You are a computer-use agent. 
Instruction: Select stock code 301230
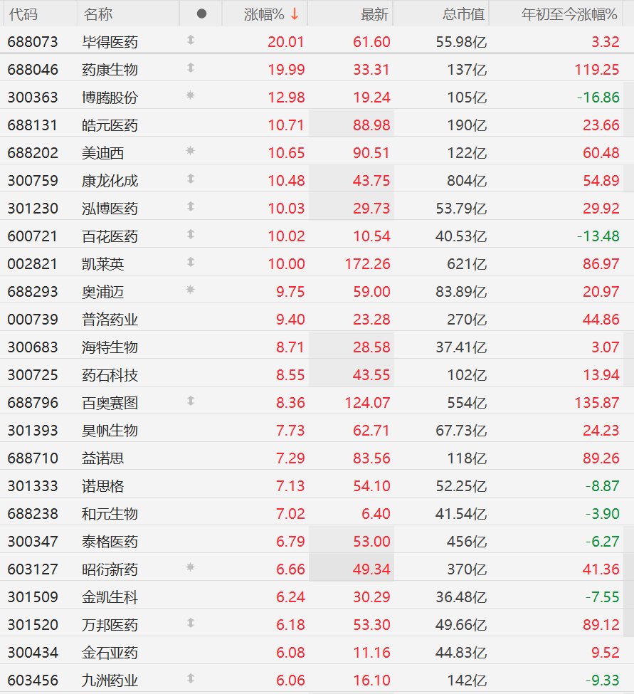tap(33, 208)
